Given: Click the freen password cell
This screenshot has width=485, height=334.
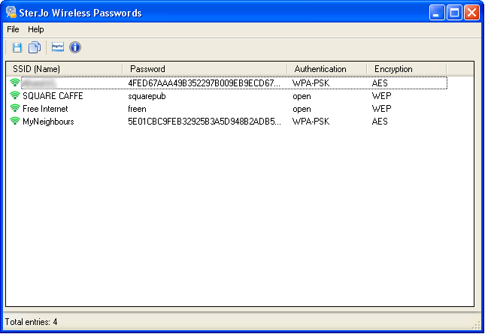Looking at the screenshot, I should click(x=137, y=109).
